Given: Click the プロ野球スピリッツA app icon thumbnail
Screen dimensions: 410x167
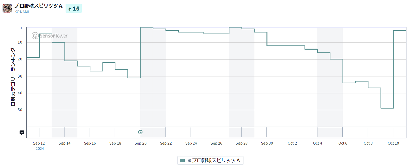Looking at the screenshot, I should click(x=8, y=8).
